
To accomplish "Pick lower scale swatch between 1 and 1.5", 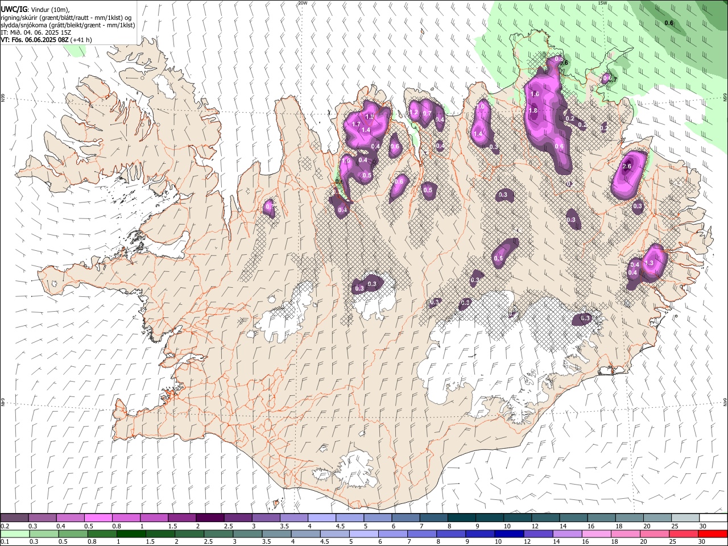I will (x=131, y=534).
